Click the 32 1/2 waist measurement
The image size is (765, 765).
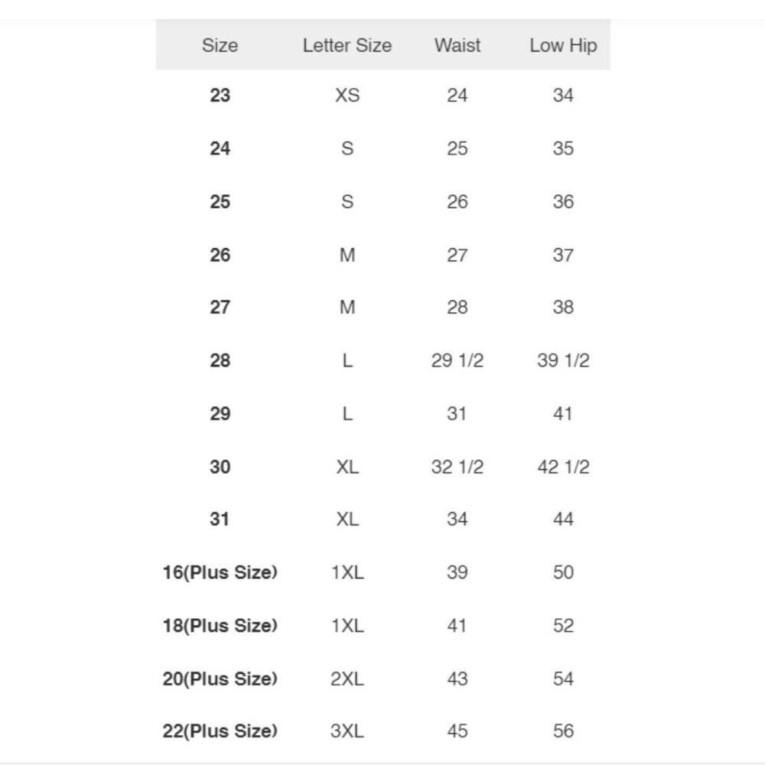(x=457, y=467)
